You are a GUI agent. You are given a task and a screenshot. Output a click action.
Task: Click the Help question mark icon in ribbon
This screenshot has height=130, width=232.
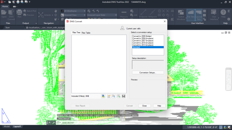(223, 14)
